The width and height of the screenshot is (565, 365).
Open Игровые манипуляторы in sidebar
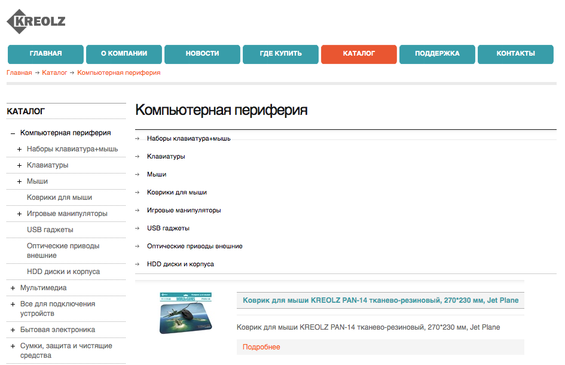[67, 214]
